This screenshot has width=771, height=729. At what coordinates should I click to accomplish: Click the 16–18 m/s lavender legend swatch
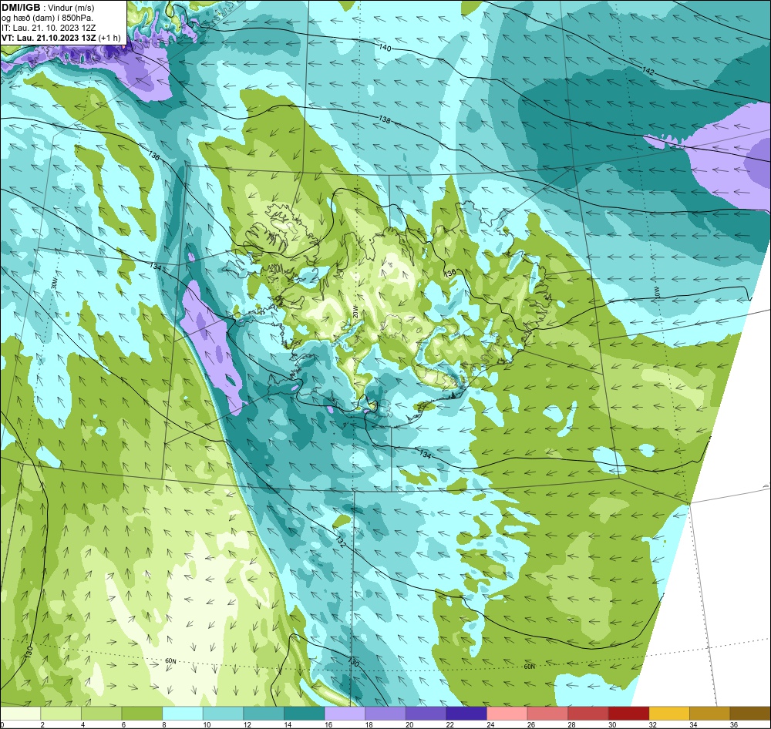tap(345, 713)
